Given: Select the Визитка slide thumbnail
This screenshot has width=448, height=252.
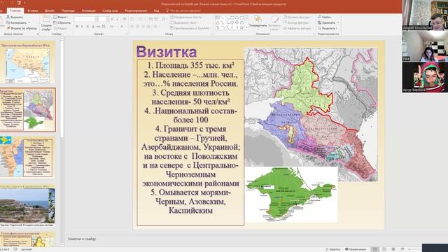Looking at the screenshot, I should [x=28, y=110].
